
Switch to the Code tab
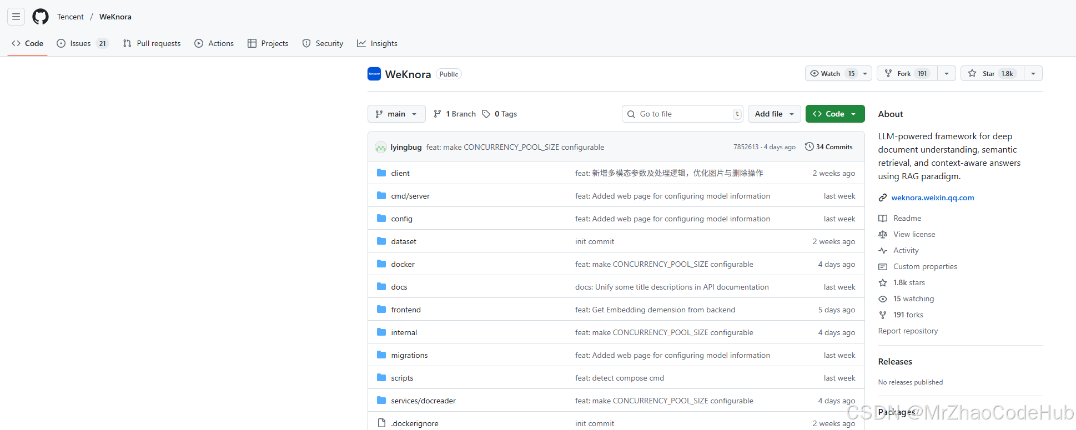pyautogui.click(x=27, y=43)
